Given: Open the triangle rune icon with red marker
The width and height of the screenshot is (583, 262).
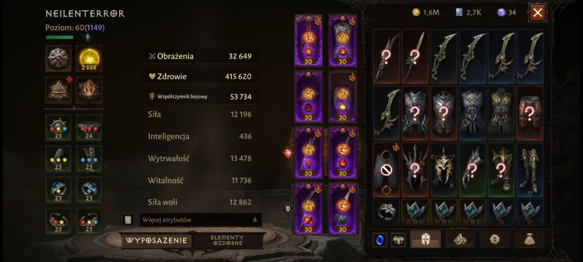Looking at the screenshot, I should (x=59, y=89).
